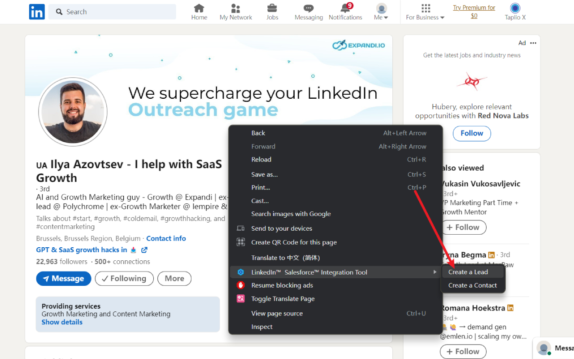Open the Jobs briefcase icon

(x=272, y=8)
